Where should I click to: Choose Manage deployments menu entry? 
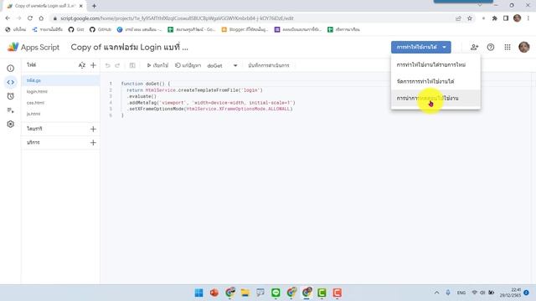pos(435,82)
